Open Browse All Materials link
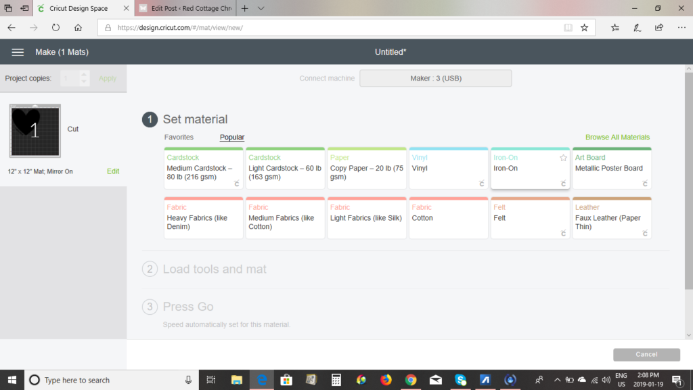Viewport: 693px width, 390px height. (x=617, y=137)
